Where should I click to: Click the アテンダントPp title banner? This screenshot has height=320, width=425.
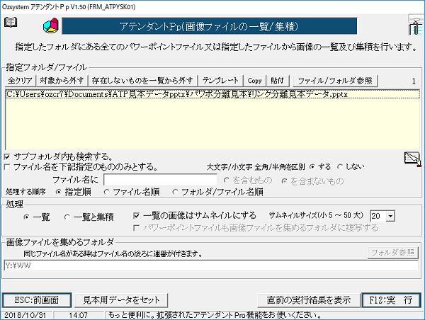(209, 26)
